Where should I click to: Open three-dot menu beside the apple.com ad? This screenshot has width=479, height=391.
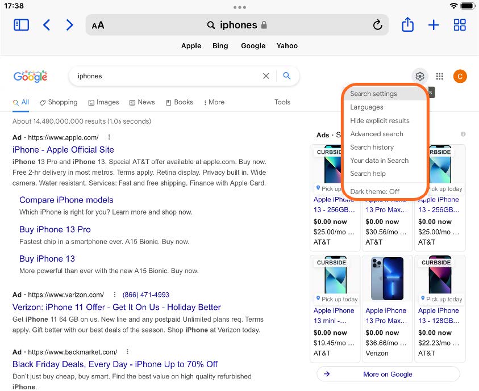pyautogui.click(x=109, y=137)
